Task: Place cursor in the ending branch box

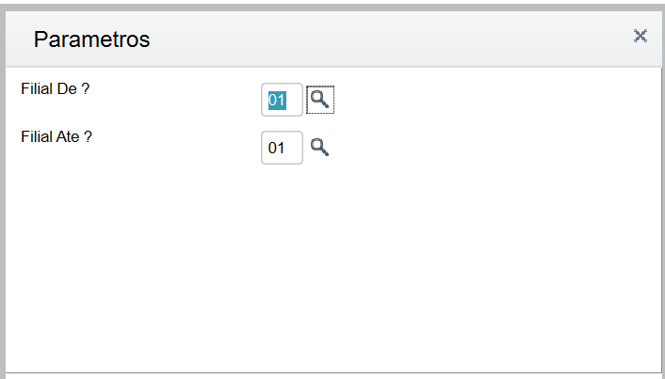Action: point(282,148)
